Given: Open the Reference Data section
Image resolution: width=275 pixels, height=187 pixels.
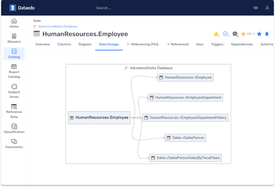Looking at the screenshot, I should [x=14, y=111].
